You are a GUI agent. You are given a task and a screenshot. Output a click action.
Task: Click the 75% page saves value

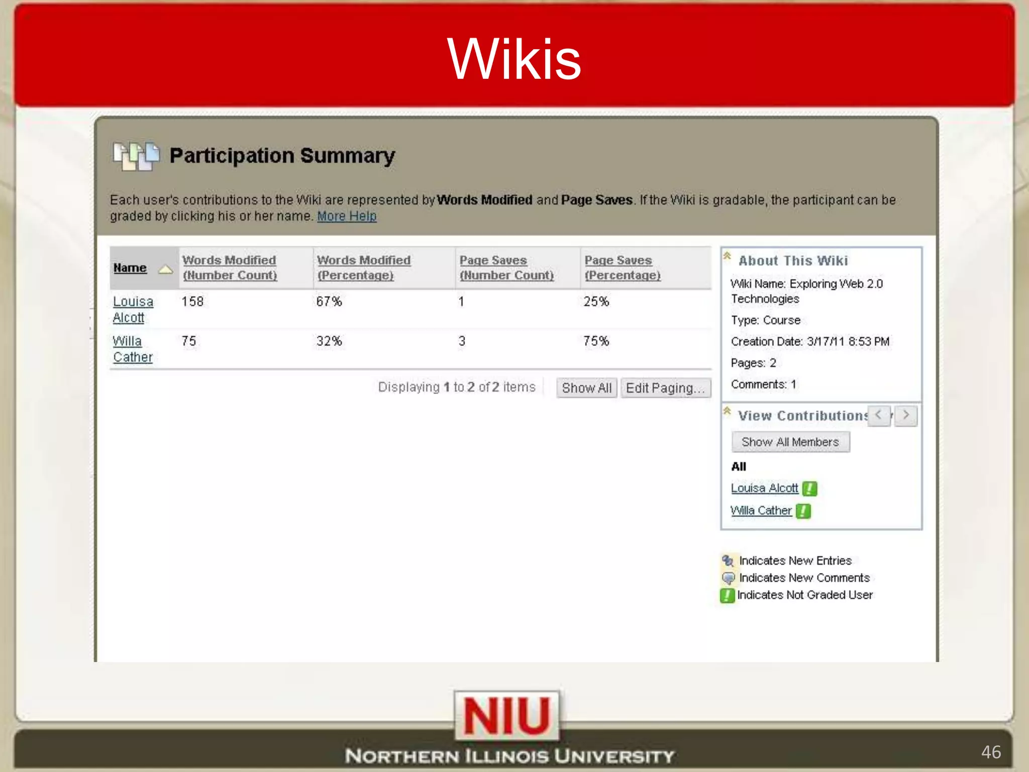click(x=596, y=341)
